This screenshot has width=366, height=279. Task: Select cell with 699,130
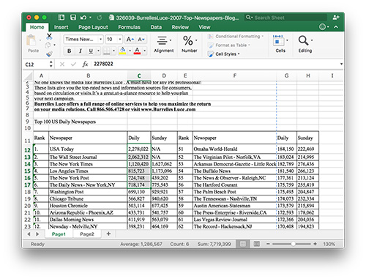(139, 192)
